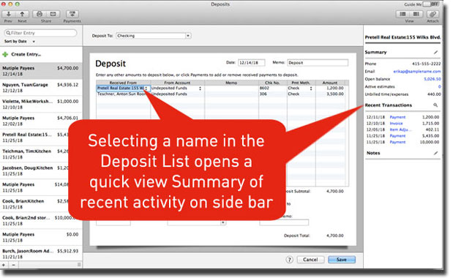Image resolution: width=453 pixels, height=278 pixels.
Task: Click the email icon in Share group
Action: tap(53, 14)
